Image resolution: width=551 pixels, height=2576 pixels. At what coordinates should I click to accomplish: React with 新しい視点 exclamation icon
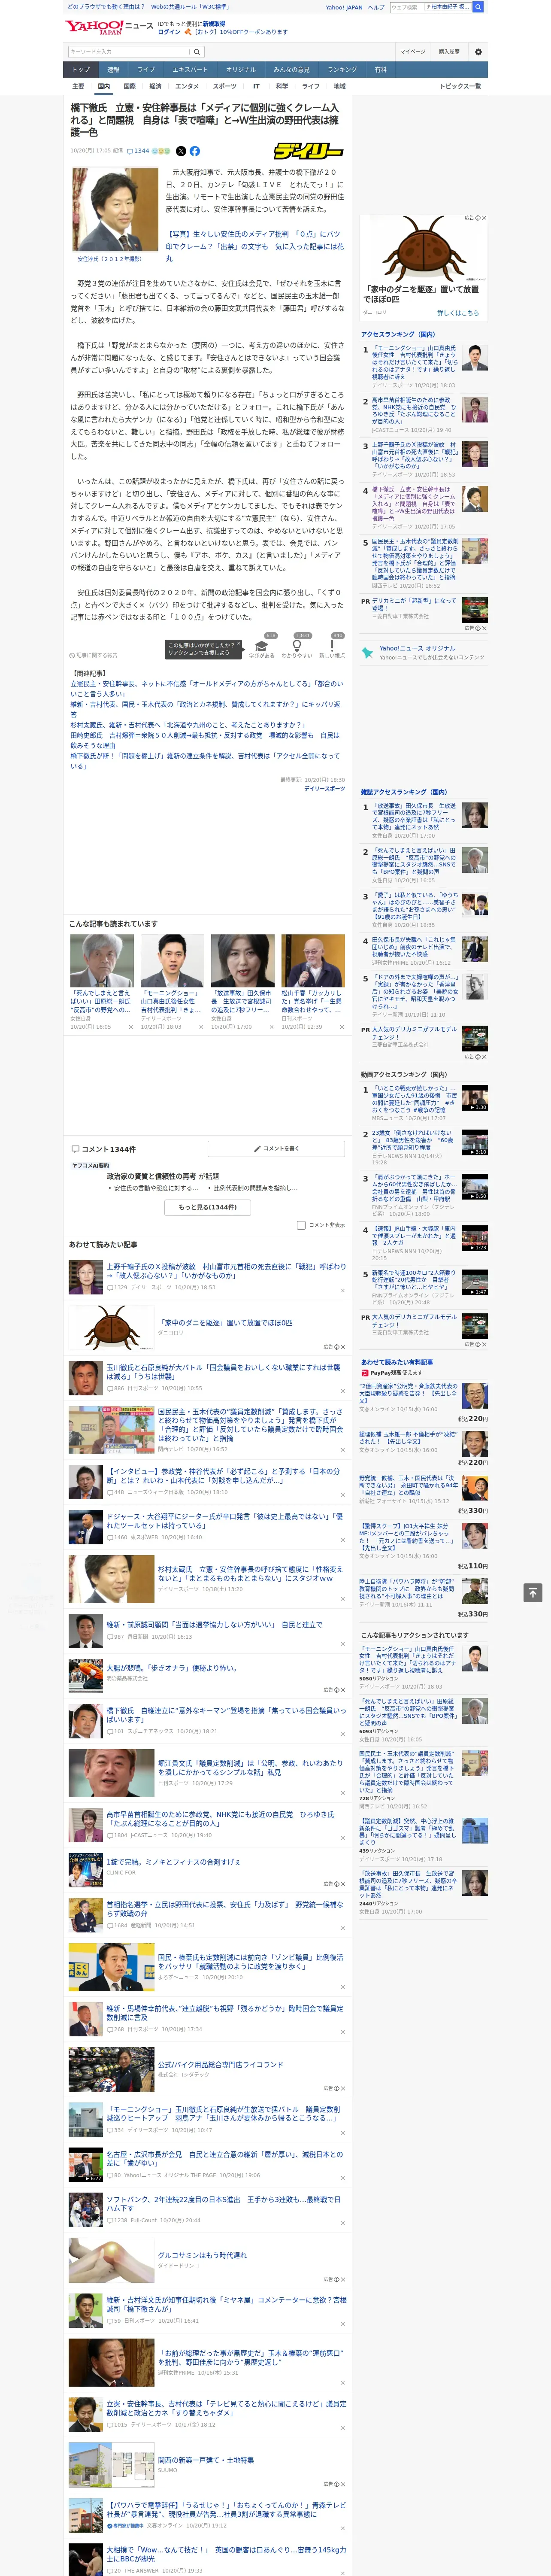pyautogui.click(x=332, y=647)
